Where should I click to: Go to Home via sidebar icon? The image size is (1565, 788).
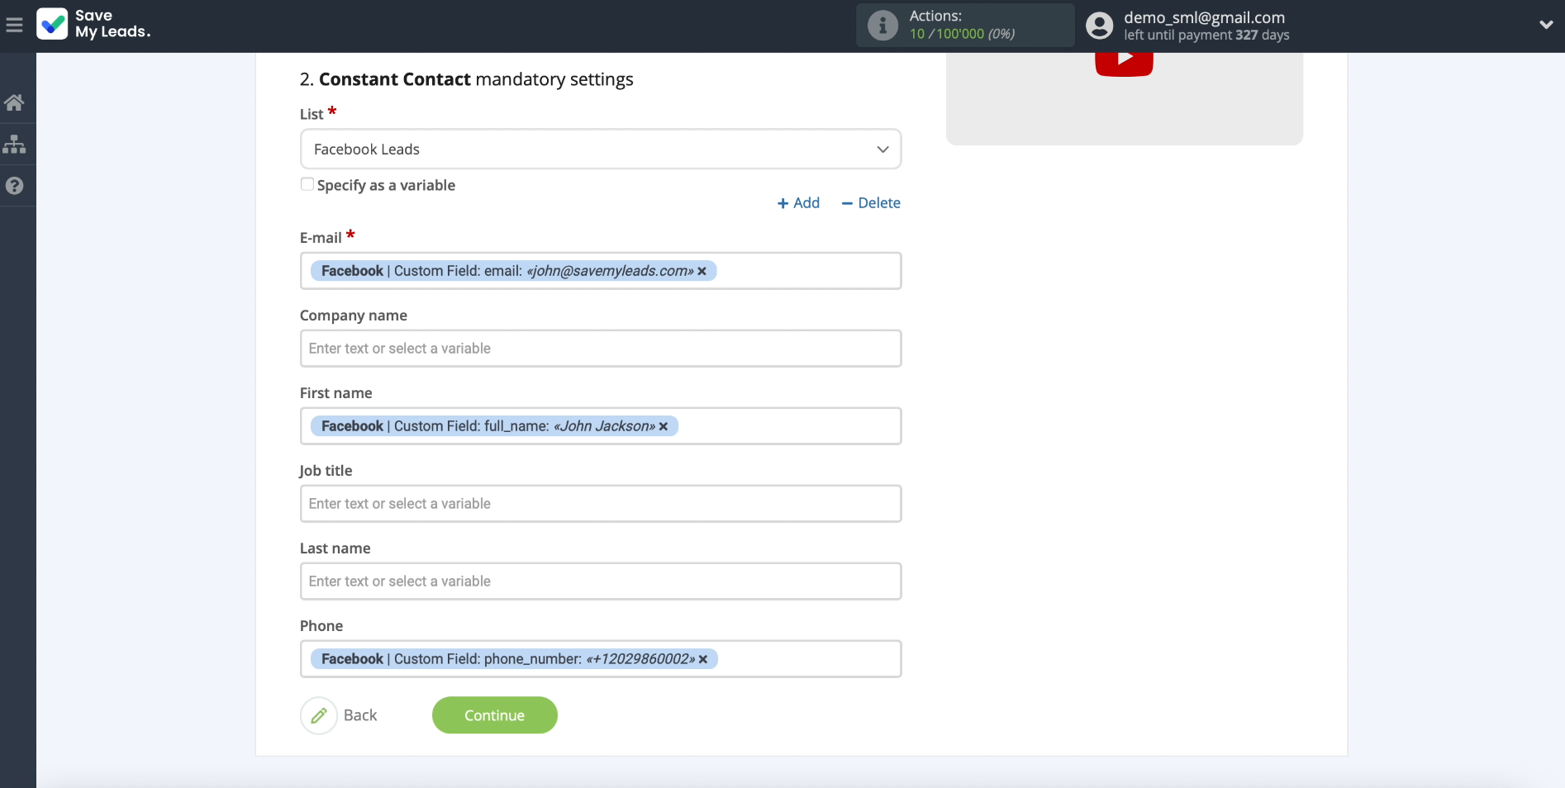(x=14, y=102)
